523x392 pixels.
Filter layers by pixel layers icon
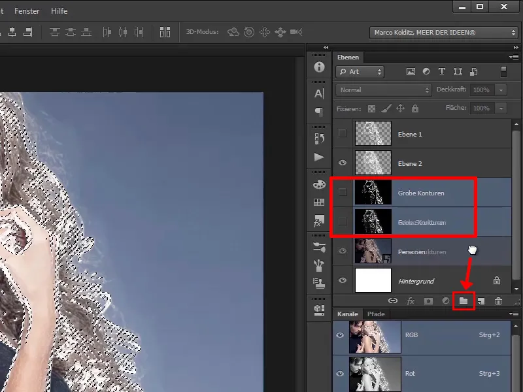(x=411, y=72)
